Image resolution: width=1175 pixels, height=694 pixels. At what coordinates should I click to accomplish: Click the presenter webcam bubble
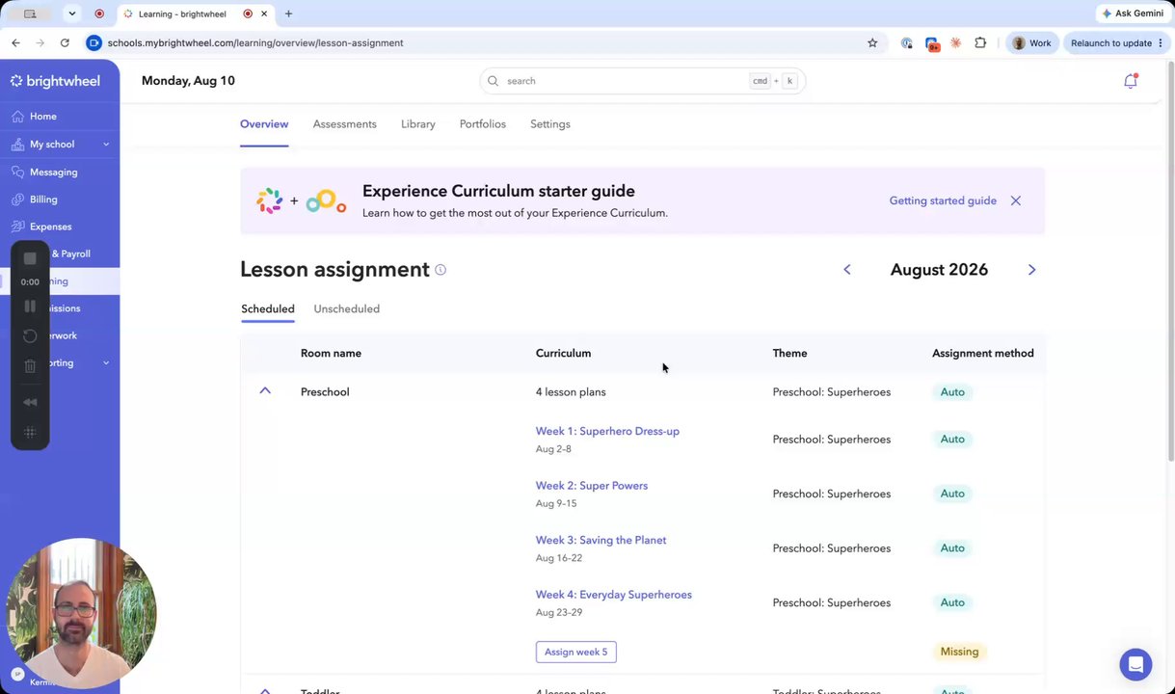click(81, 614)
